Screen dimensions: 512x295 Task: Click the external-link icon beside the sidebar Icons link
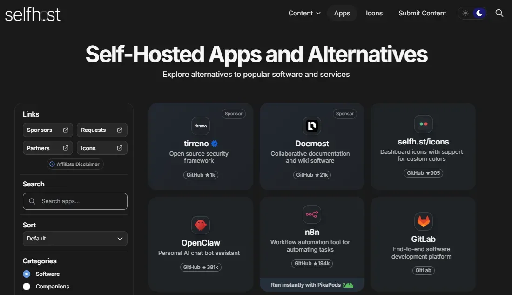click(x=120, y=148)
